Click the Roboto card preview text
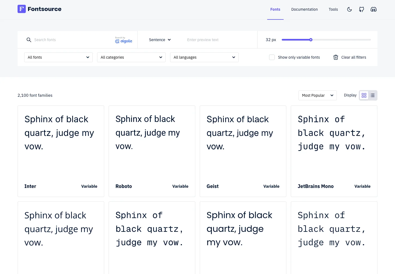 click(x=148, y=133)
